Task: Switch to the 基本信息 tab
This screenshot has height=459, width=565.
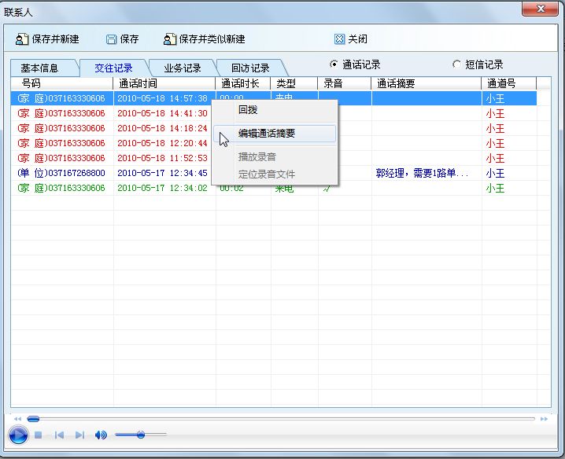Action: (x=39, y=68)
